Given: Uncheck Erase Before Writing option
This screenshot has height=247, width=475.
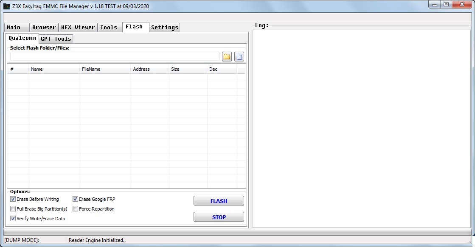Looking at the screenshot, I should click(x=13, y=199).
